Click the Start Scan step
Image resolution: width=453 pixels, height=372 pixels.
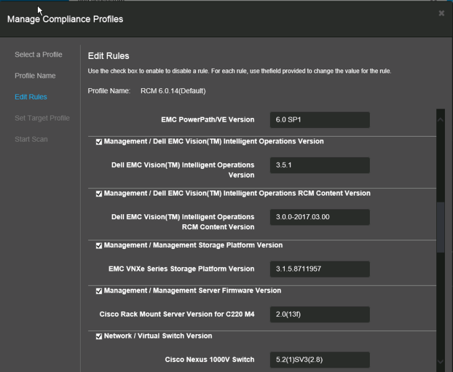(31, 139)
